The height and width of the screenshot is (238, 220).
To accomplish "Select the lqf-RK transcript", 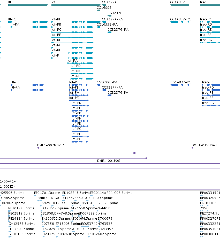I will [82, 74].
